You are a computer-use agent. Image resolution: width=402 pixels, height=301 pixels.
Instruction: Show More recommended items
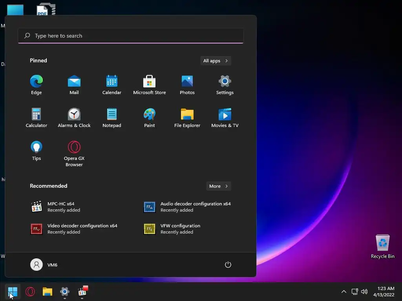pyautogui.click(x=218, y=186)
